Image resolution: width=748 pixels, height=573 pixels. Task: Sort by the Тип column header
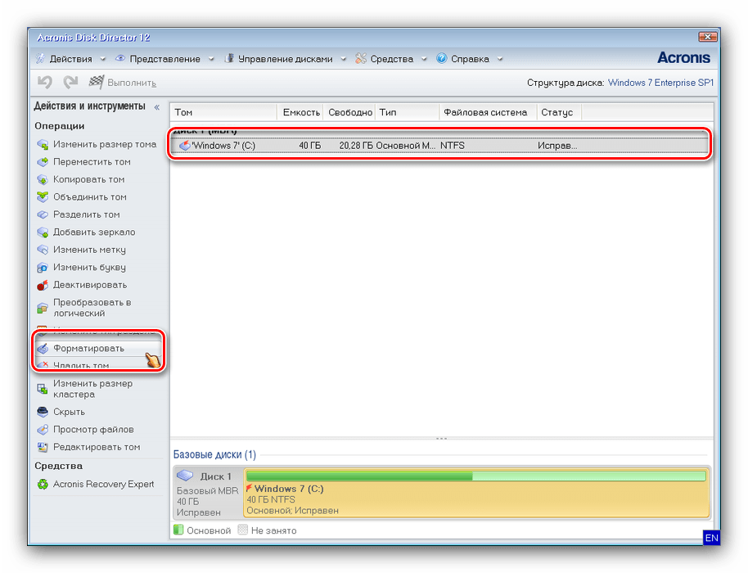point(408,112)
